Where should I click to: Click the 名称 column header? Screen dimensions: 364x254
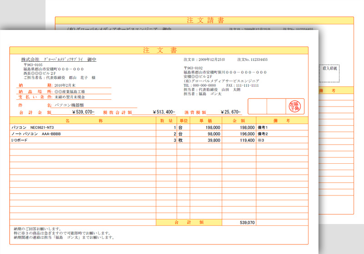click(83, 121)
